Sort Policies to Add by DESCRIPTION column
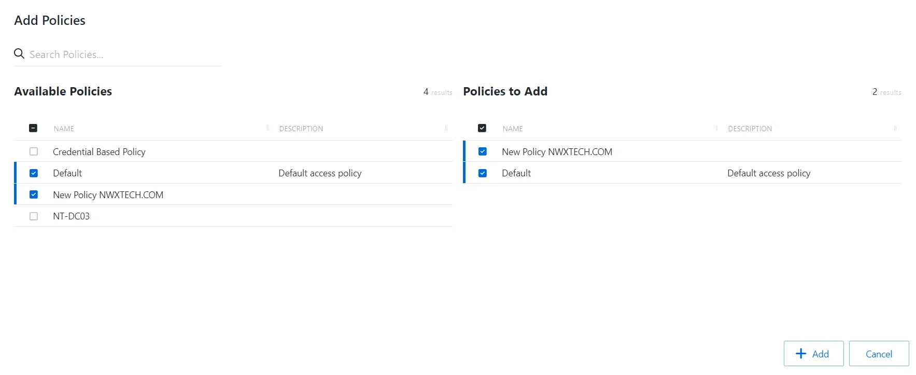The image size is (916, 375). [x=750, y=129]
